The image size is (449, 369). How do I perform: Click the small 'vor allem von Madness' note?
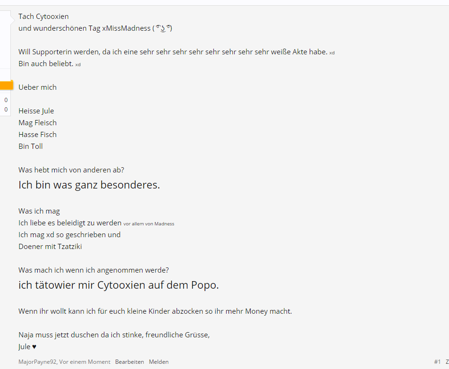[x=149, y=224]
